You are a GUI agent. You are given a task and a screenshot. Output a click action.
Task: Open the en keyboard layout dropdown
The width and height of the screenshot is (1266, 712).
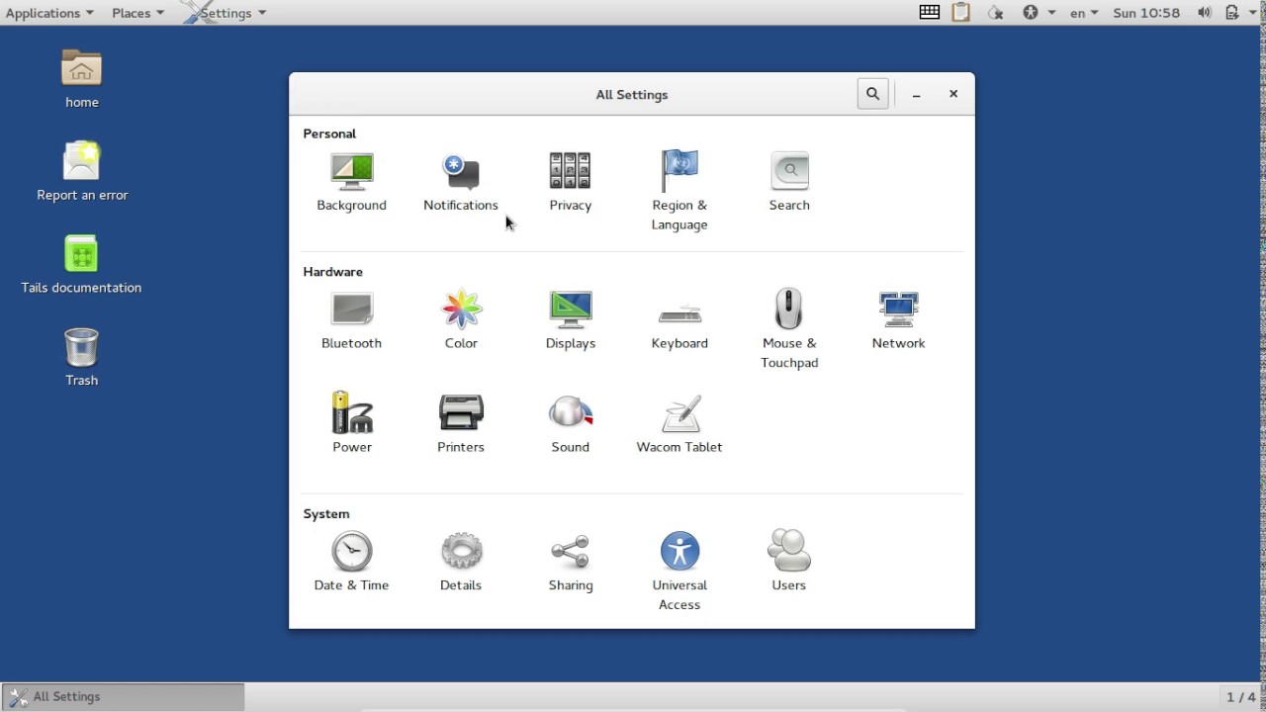coord(1084,13)
